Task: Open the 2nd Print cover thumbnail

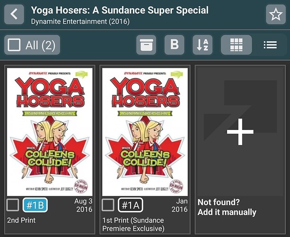Action: [x=50, y=132]
